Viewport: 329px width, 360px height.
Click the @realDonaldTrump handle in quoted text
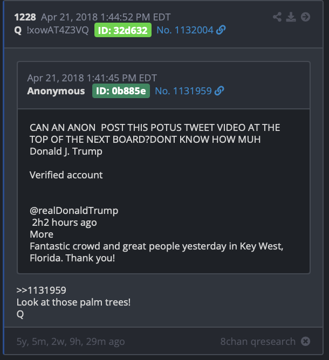click(74, 211)
